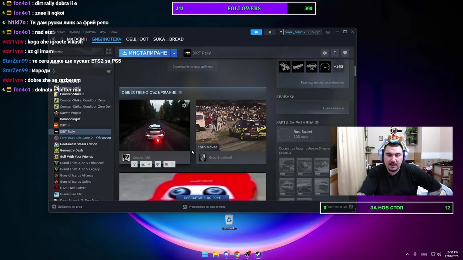Open comments on Copperfield's screenshot
The image size is (463, 260).
(169, 164)
